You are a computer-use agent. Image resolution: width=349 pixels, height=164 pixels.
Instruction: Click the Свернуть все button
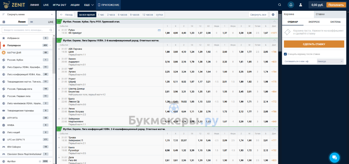(258, 15)
